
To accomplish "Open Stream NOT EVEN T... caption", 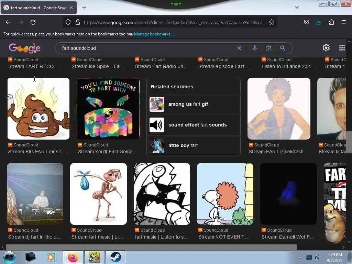I will 223,237.
